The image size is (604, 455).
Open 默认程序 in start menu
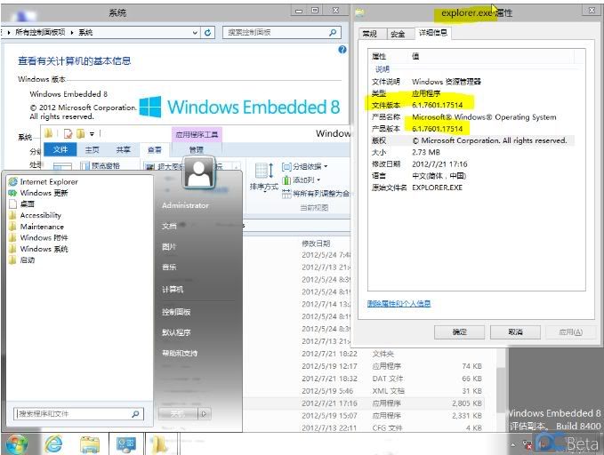[x=176, y=332]
